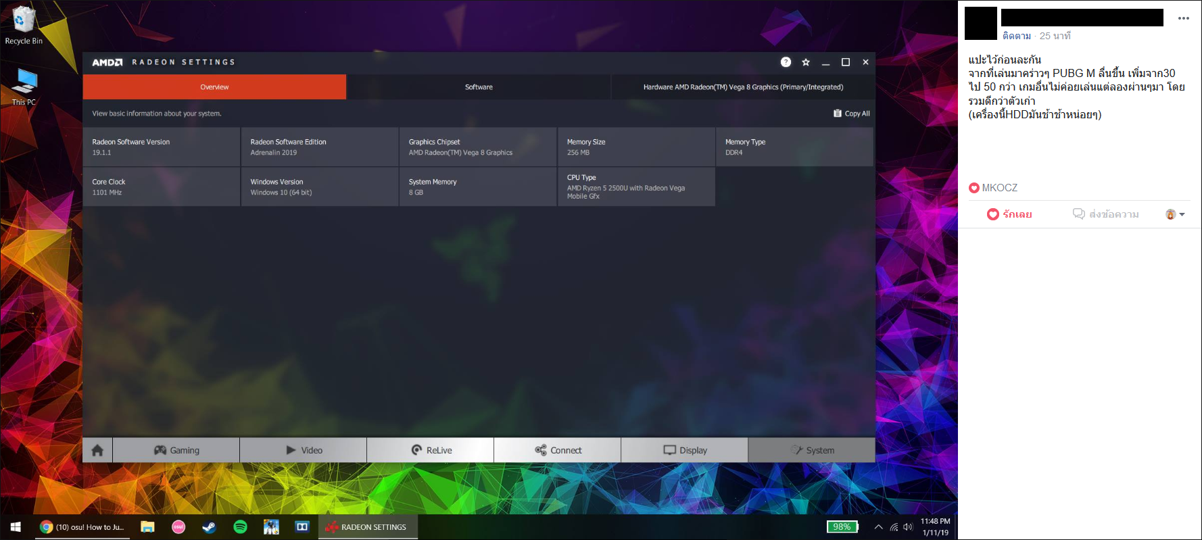Click the poster's profile picture
The height and width of the screenshot is (540, 1202).
tap(981, 24)
